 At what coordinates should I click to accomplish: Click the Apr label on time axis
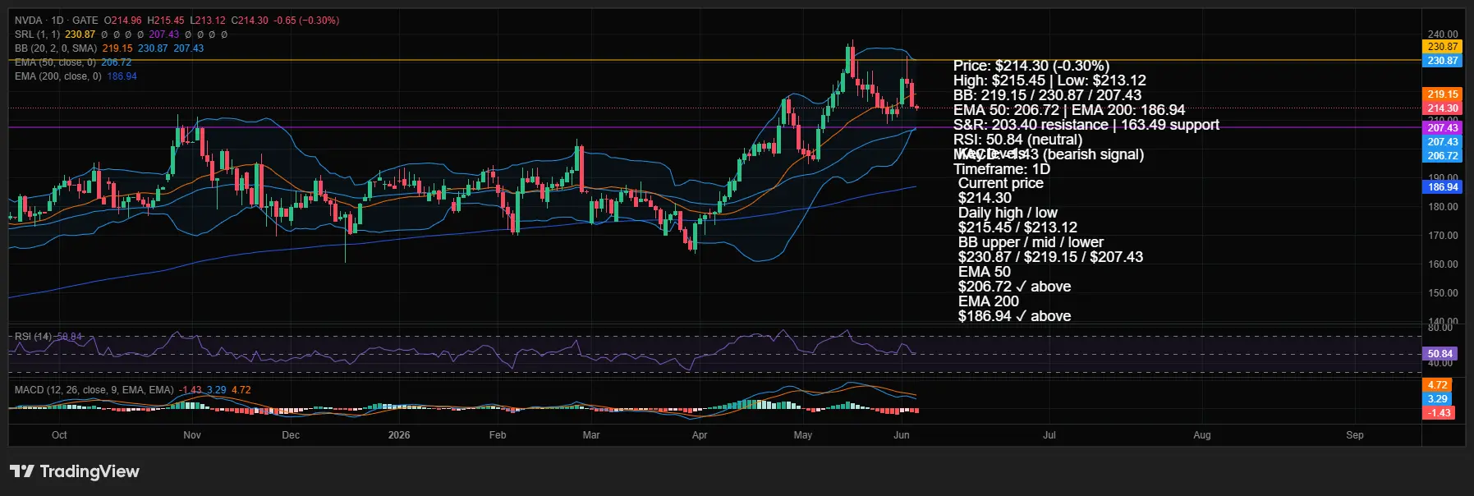click(x=700, y=435)
